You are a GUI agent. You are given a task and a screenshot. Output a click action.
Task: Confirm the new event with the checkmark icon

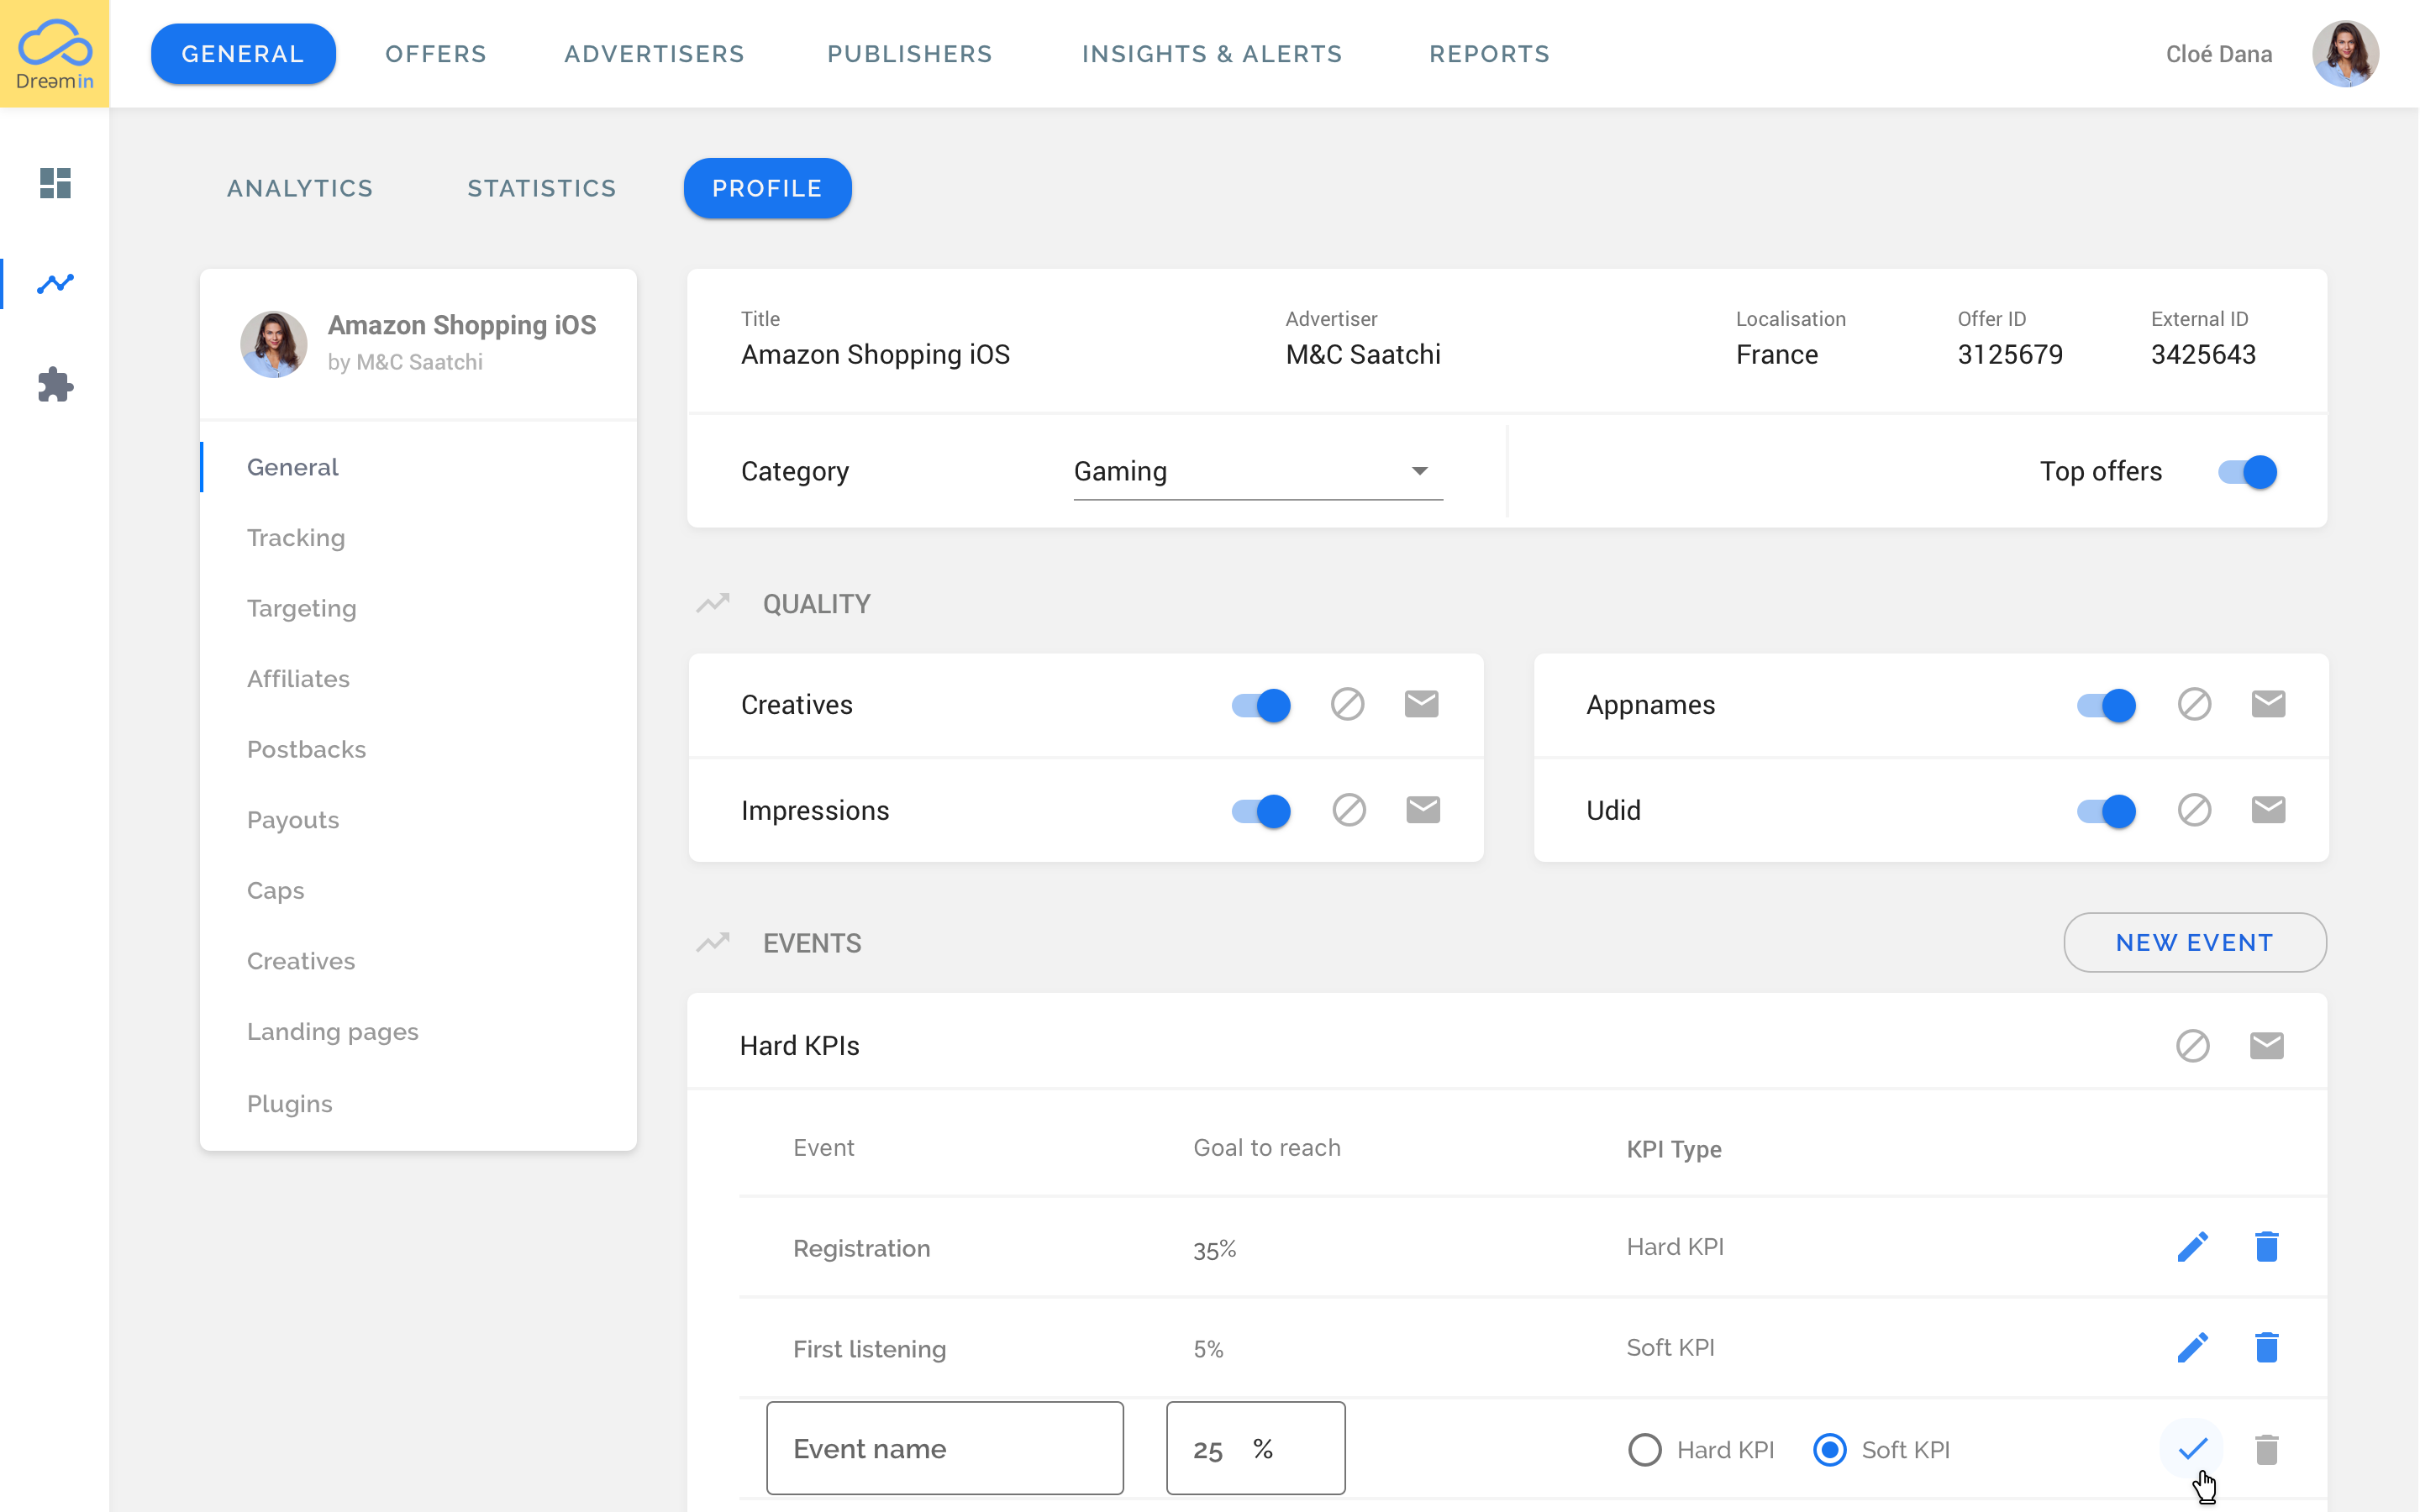click(2191, 1447)
